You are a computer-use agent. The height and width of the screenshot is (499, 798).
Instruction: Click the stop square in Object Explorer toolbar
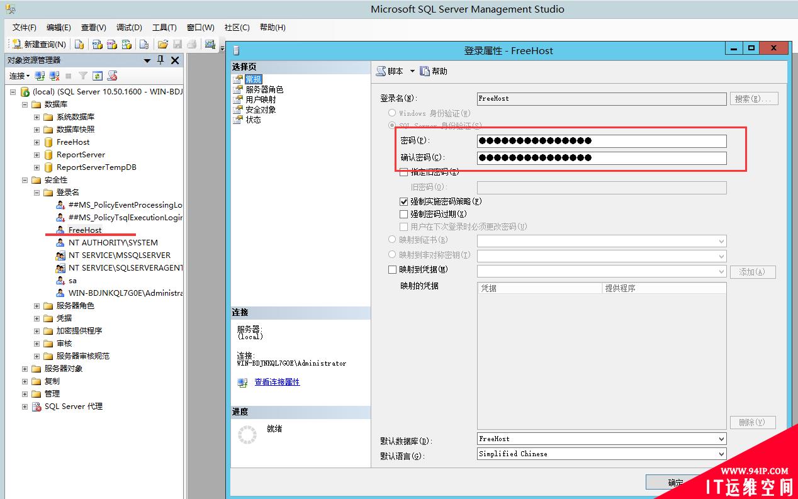tap(69, 76)
